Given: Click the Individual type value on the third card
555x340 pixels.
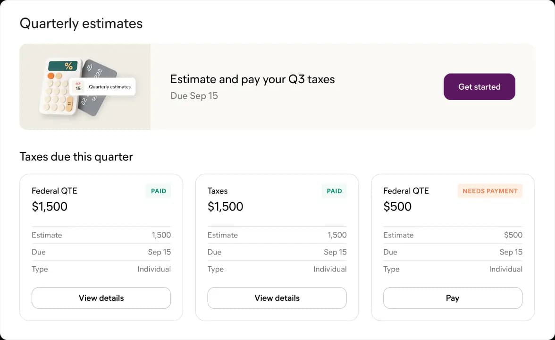Looking at the screenshot, I should coord(505,269).
